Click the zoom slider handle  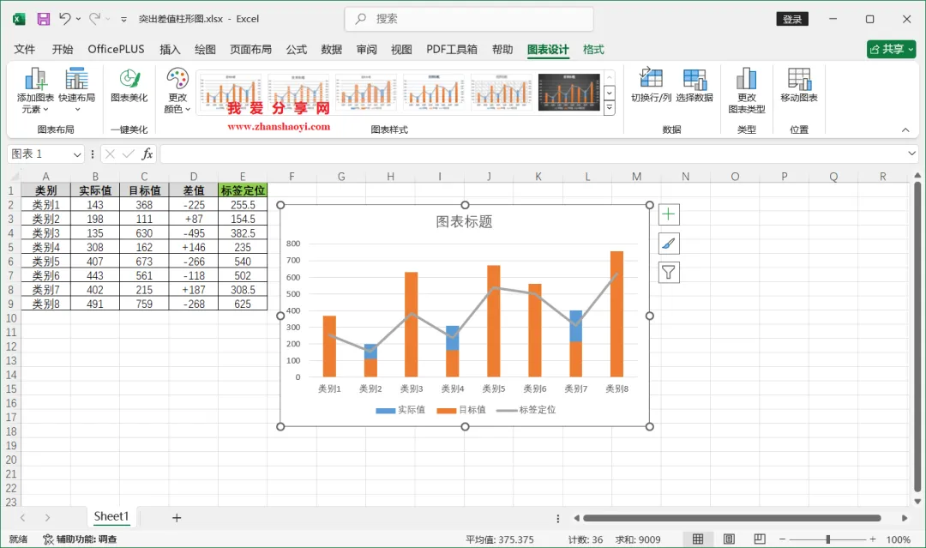click(x=828, y=539)
